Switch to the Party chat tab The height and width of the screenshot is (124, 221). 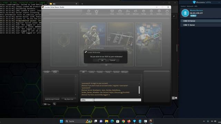click(108, 72)
